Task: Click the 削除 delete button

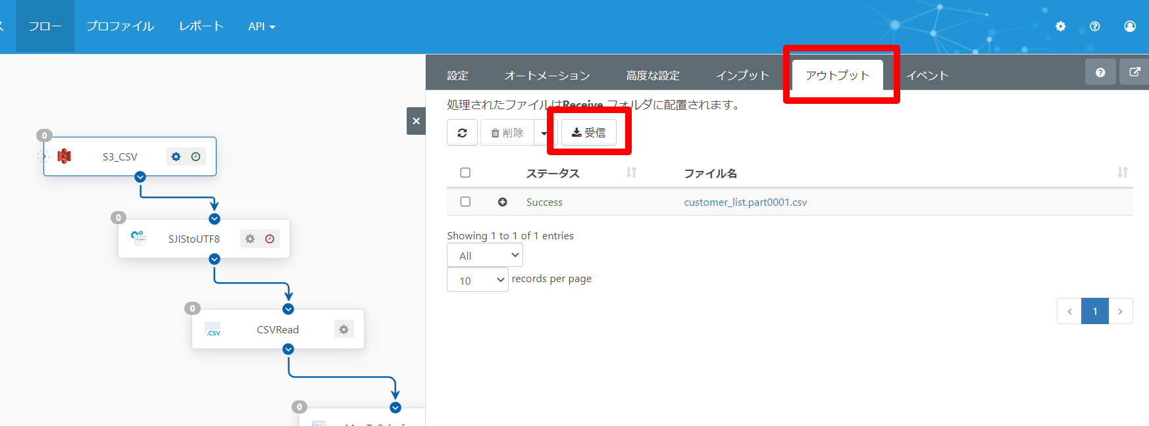Action: tap(507, 133)
